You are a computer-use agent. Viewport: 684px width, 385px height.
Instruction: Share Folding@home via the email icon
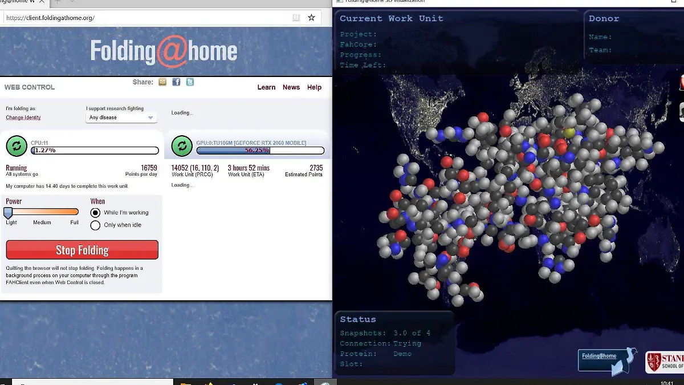[x=162, y=82]
